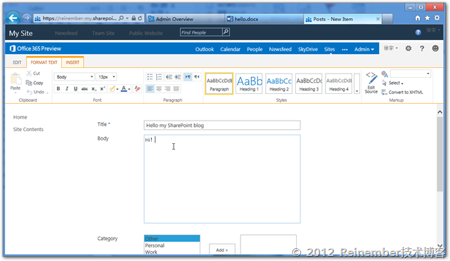450x261 pixels.
Task: Justify the paragraph text
Action: (x=176, y=89)
